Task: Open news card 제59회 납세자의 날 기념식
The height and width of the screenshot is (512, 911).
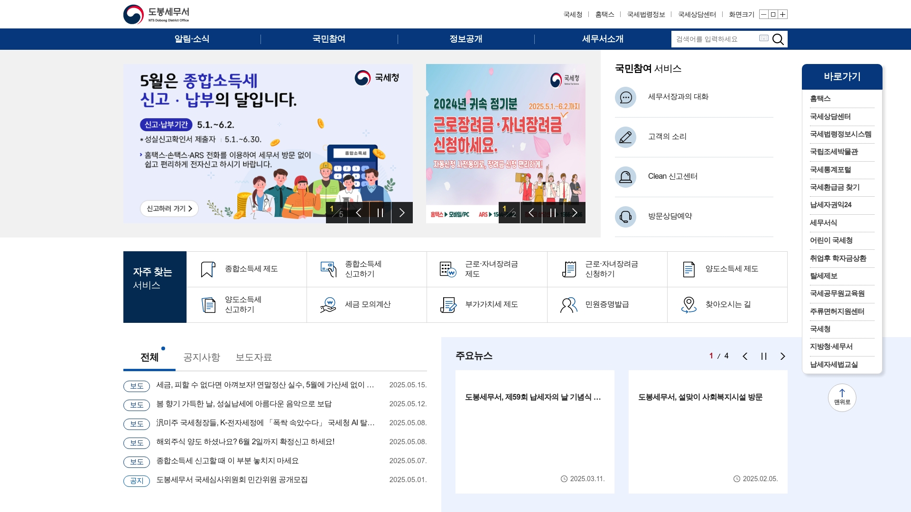Action: click(535, 432)
